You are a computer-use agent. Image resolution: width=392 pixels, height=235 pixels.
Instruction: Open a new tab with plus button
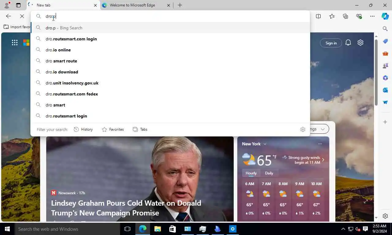tap(180, 5)
